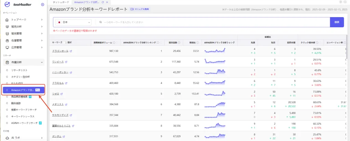Expand the トップページ menu chevron
Image resolution: width=350 pixels, height=141 pixels.
click(42, 20)
